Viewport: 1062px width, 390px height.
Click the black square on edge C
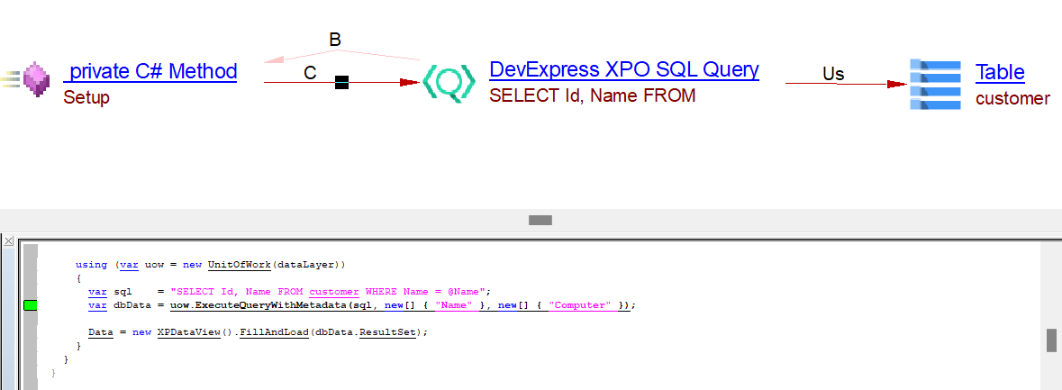(x=341, y=83)
